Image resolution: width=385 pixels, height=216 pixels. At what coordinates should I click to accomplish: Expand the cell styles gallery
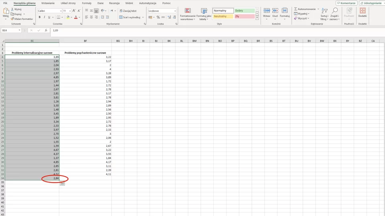(257, 18)
